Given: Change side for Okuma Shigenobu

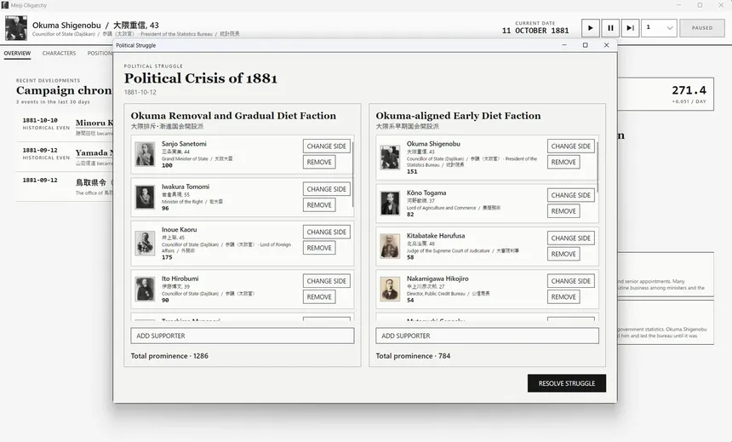Looking at the screenshot, I should pos(571,146).
